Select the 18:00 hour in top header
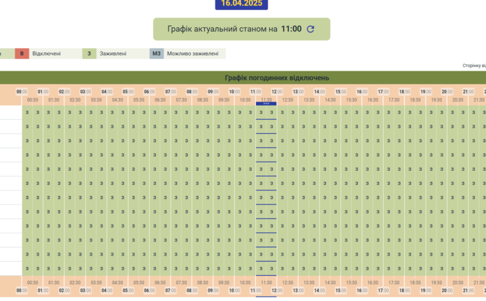 pos(404,92)
